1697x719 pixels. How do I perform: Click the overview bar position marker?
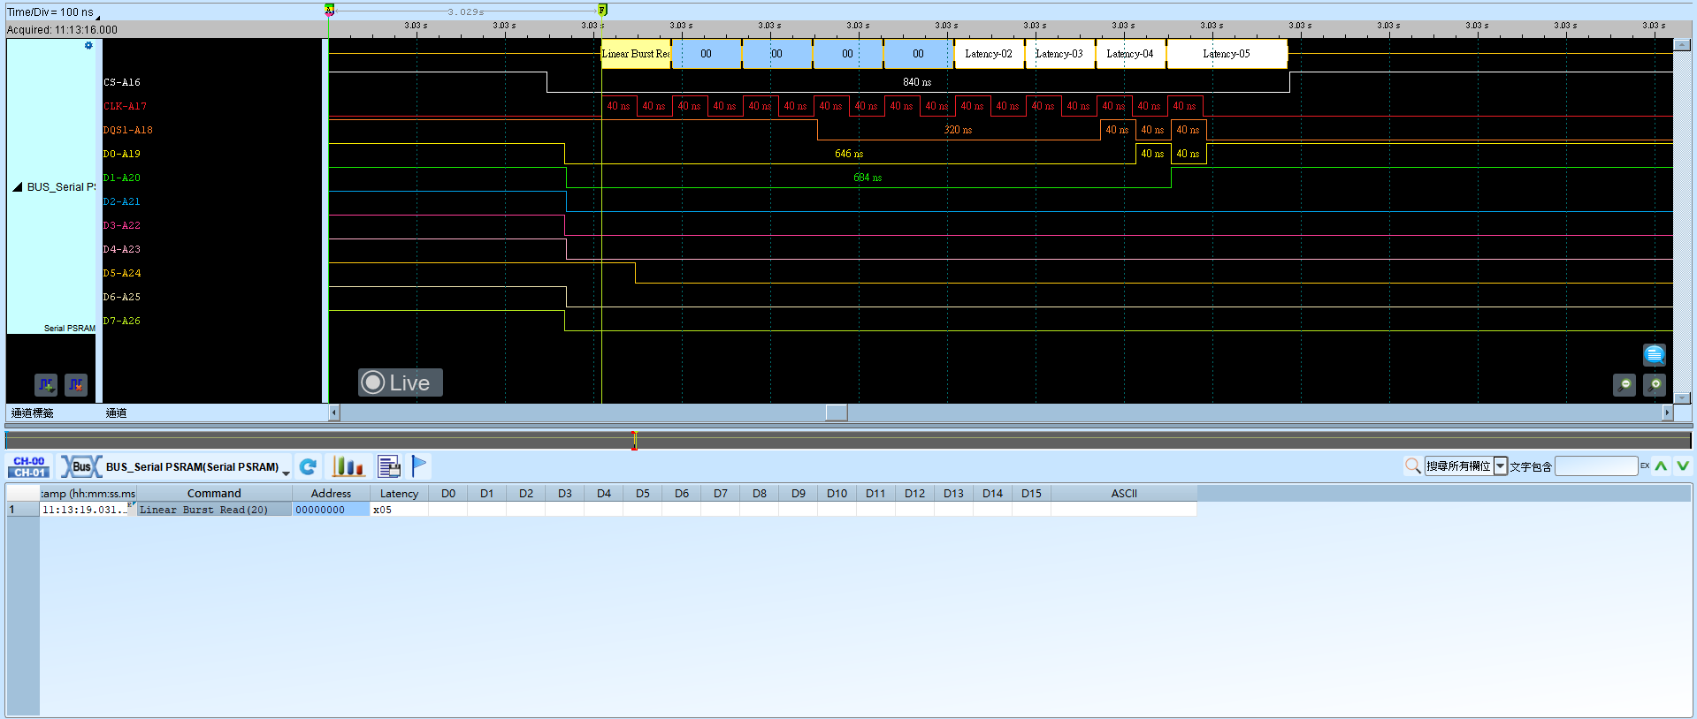tap(634, 440)
